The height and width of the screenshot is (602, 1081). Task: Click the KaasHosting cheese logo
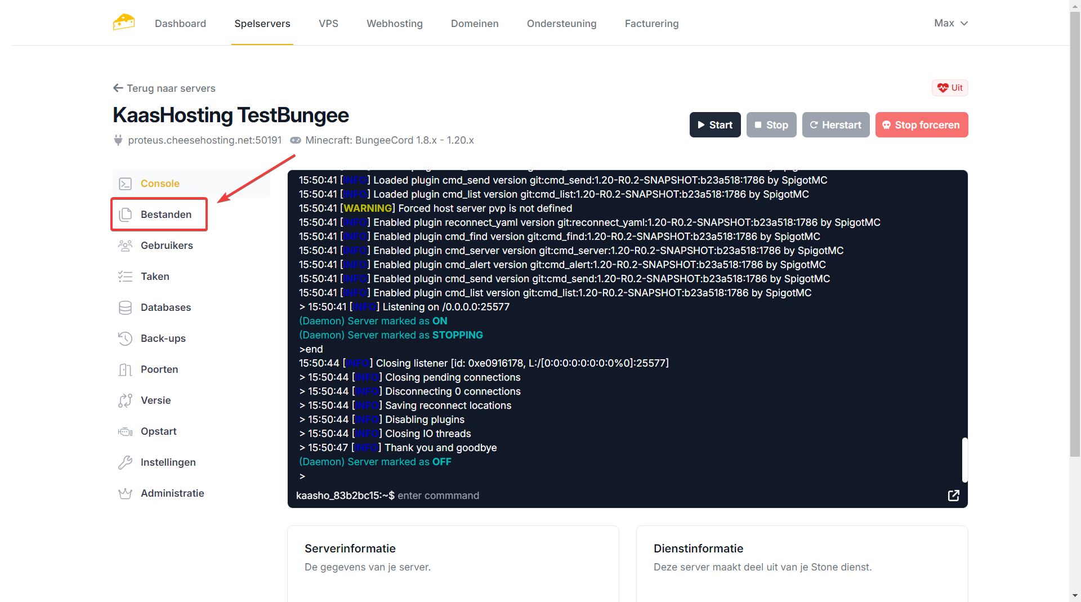tap(123, 23)
